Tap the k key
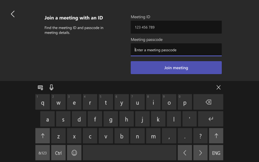259x162 pixels. (158, 119)
